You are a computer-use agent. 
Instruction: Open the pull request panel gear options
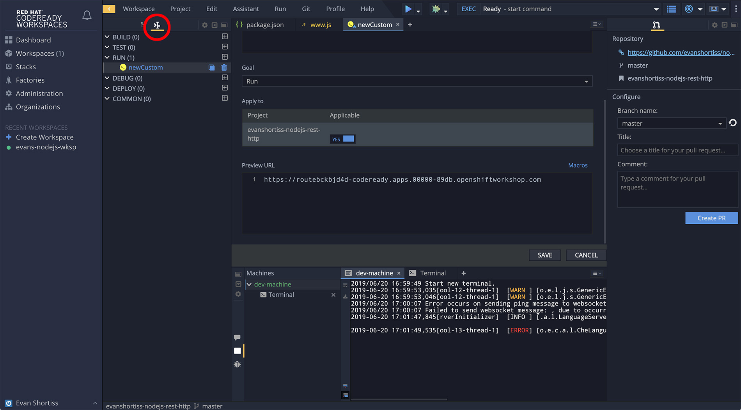point(714,25)
